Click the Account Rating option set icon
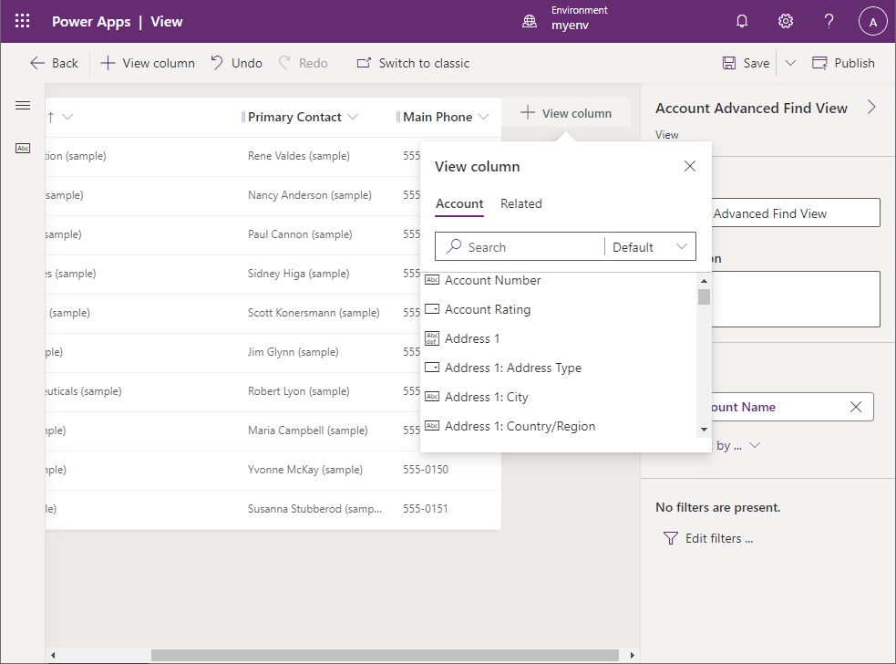 [x=432, y=309]
